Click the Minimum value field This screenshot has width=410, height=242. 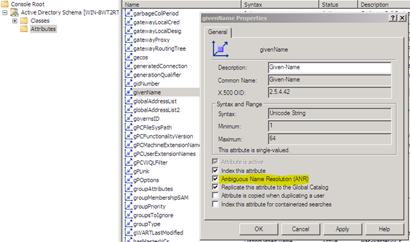(x=330, y=126)
